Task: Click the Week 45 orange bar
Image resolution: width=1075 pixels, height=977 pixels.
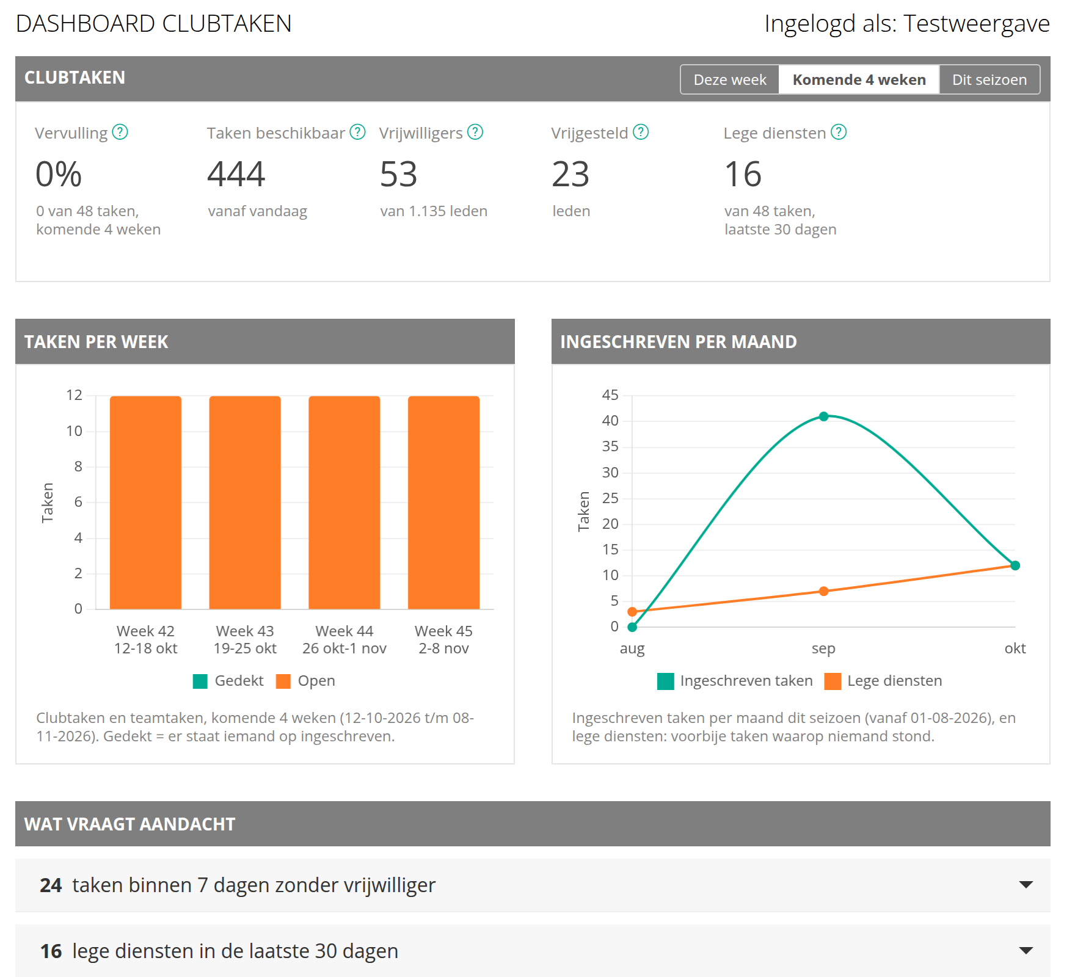Action: pos(443,503)
